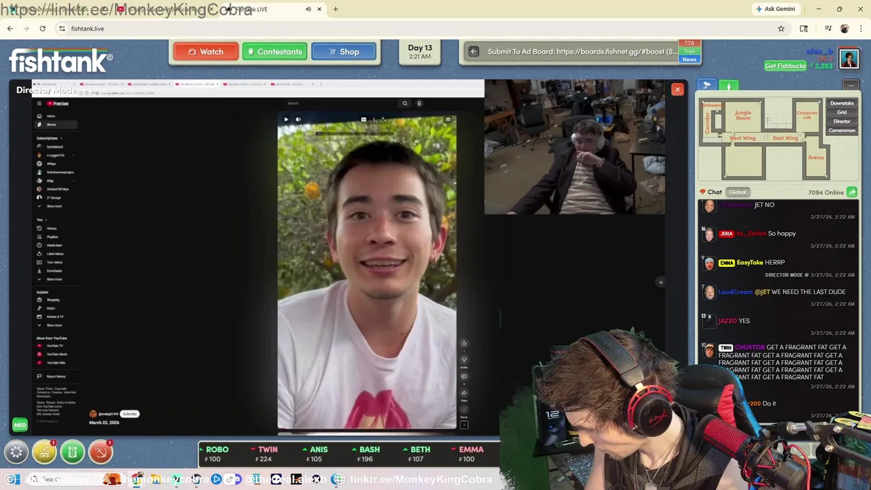Viewport: 871px width, 490px height.
Task: Click the ANIS stock ticker
Action: point(316,454)
